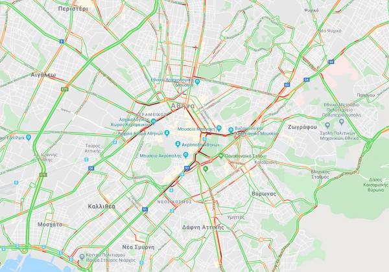Open the Αρχαία Αγορά Αθηνών pin

[167, 133]
